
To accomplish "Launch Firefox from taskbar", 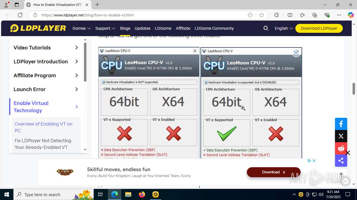I will [142, 194].
